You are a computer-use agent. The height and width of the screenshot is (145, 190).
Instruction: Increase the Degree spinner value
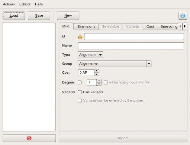coord(99,81)
